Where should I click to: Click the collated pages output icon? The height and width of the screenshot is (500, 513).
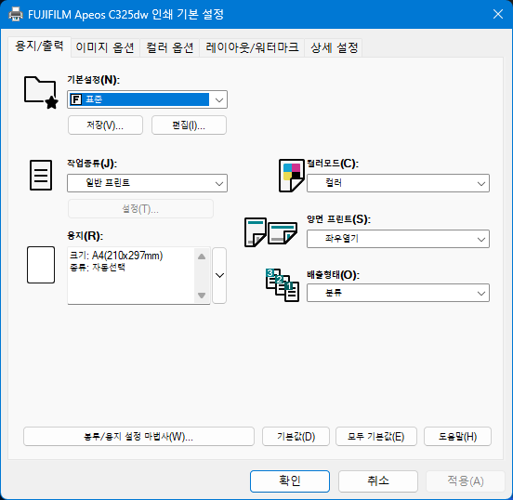point(283,285)
